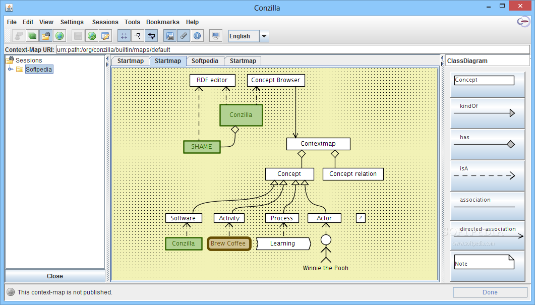The height and width of the screenshot is (305, 535).
Task: Click the question mark box in map
Action: pyautogui.click(x=361, y=218)
